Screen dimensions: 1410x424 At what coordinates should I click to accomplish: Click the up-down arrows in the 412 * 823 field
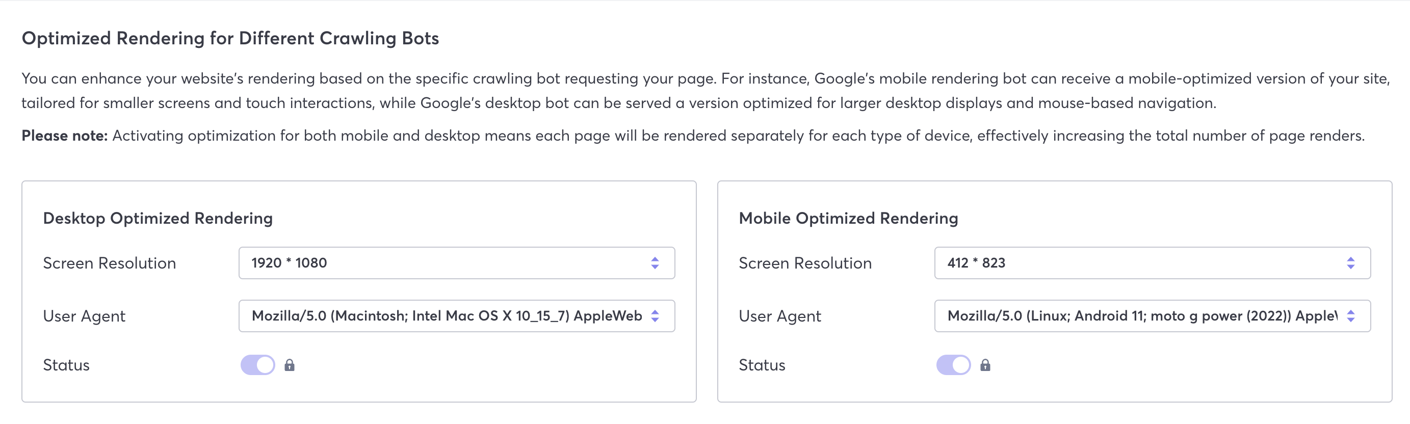1350,263
